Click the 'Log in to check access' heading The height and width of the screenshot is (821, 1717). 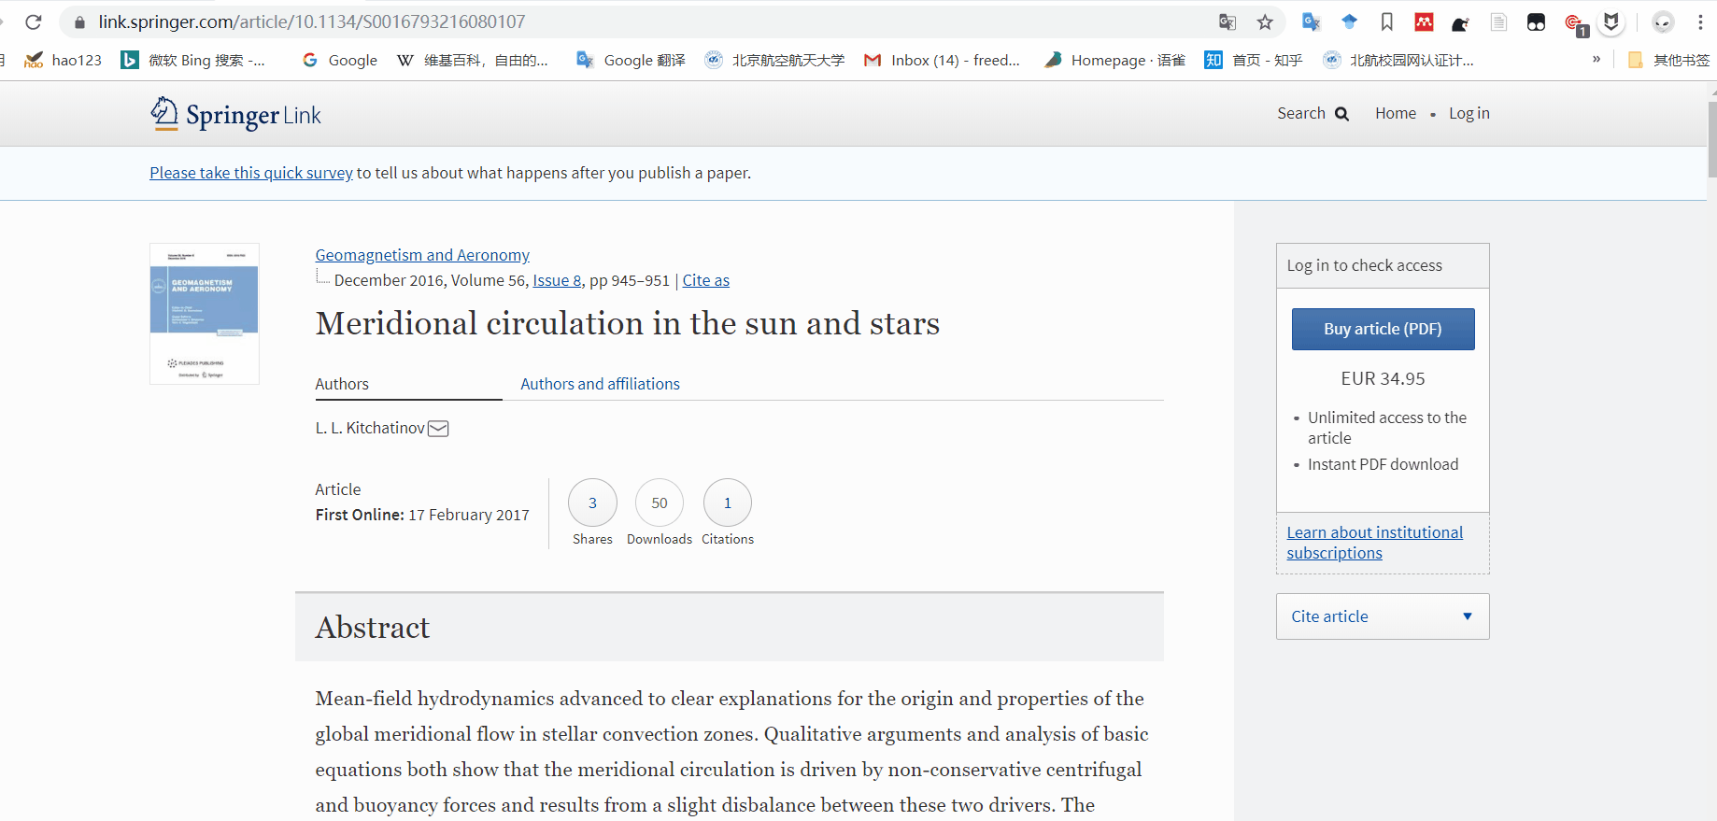point(1364,265)
